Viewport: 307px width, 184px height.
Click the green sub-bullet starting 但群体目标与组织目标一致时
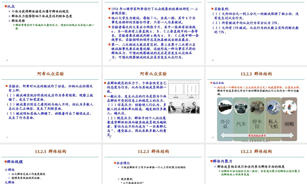pyautogui.click(x=260, y=173)
